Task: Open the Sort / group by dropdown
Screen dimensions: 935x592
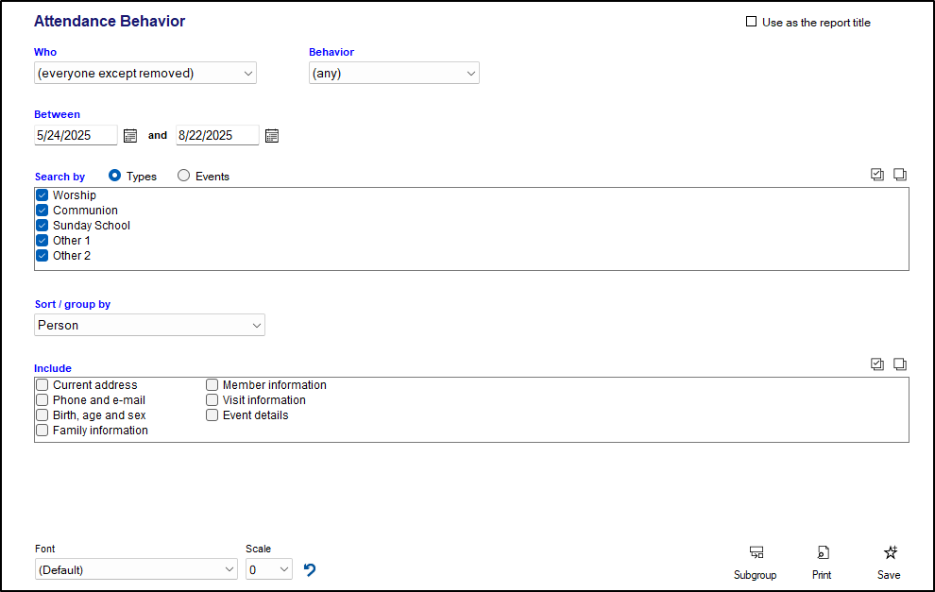Action: pos(149,326)
